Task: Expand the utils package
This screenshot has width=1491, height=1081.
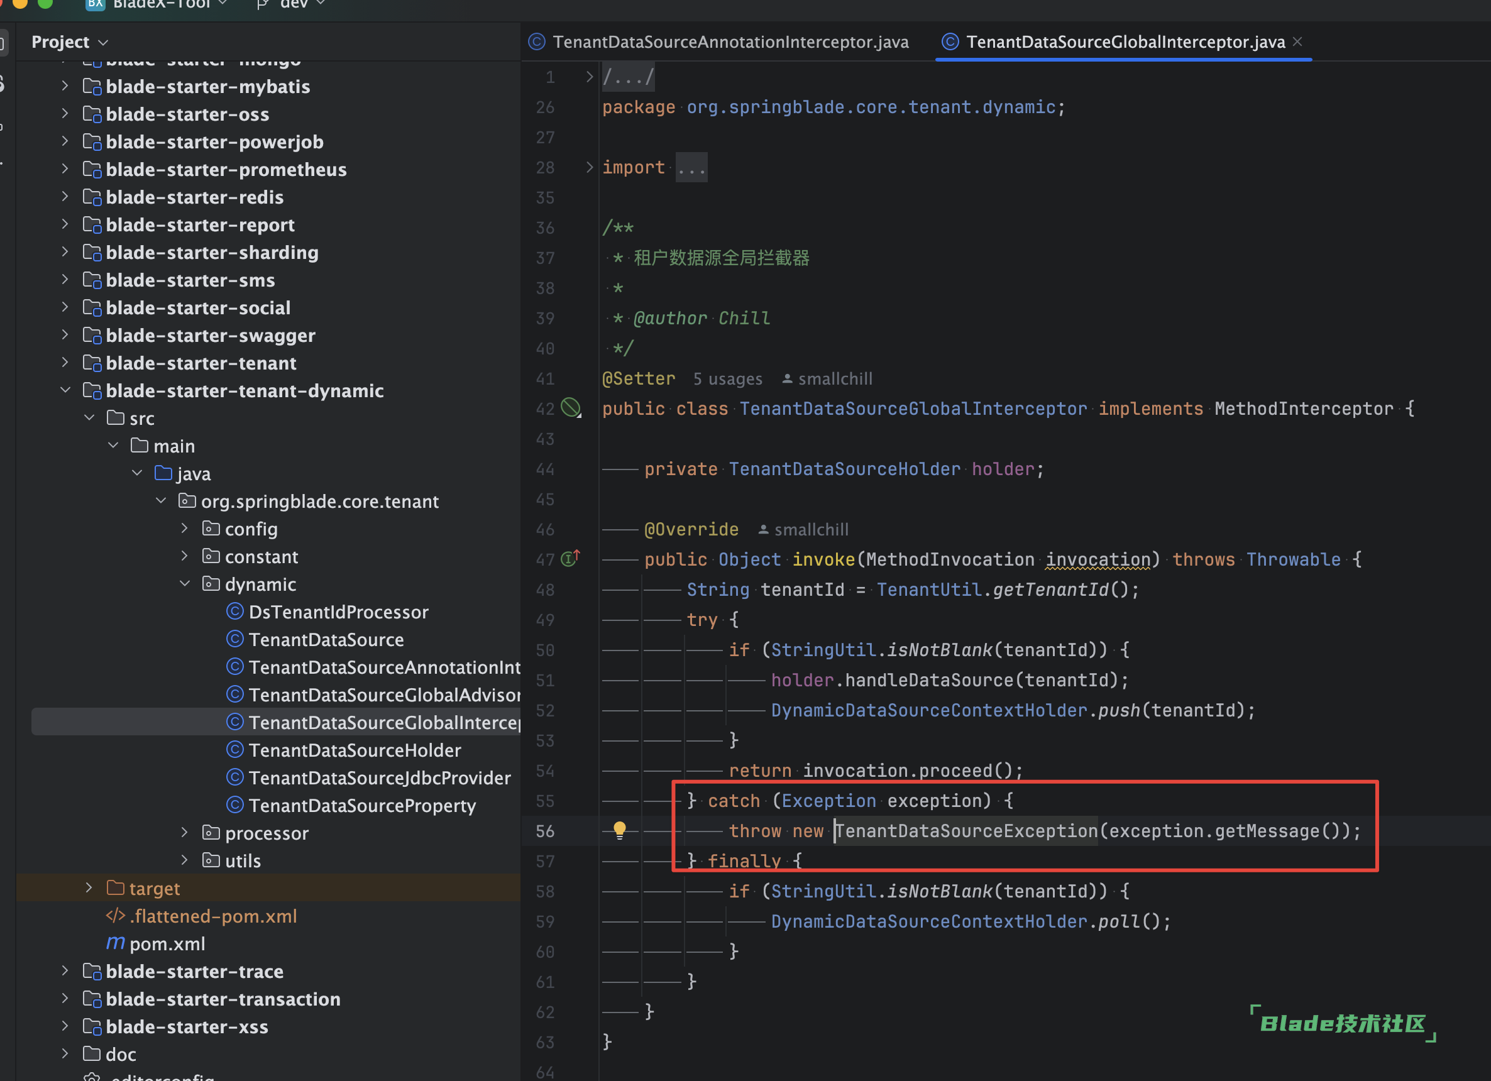Action: coord(184,860)
